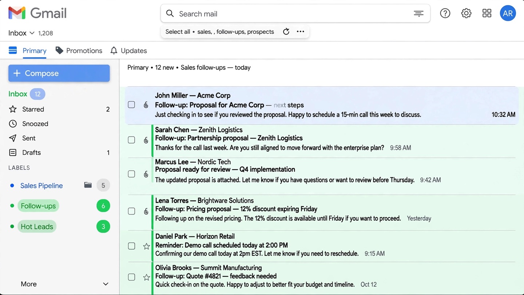Select the Marcus Lee email checkbox

131,174
